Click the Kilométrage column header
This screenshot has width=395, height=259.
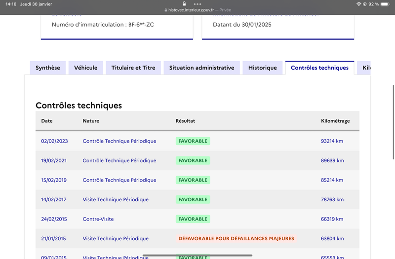[x=335, y=121]
